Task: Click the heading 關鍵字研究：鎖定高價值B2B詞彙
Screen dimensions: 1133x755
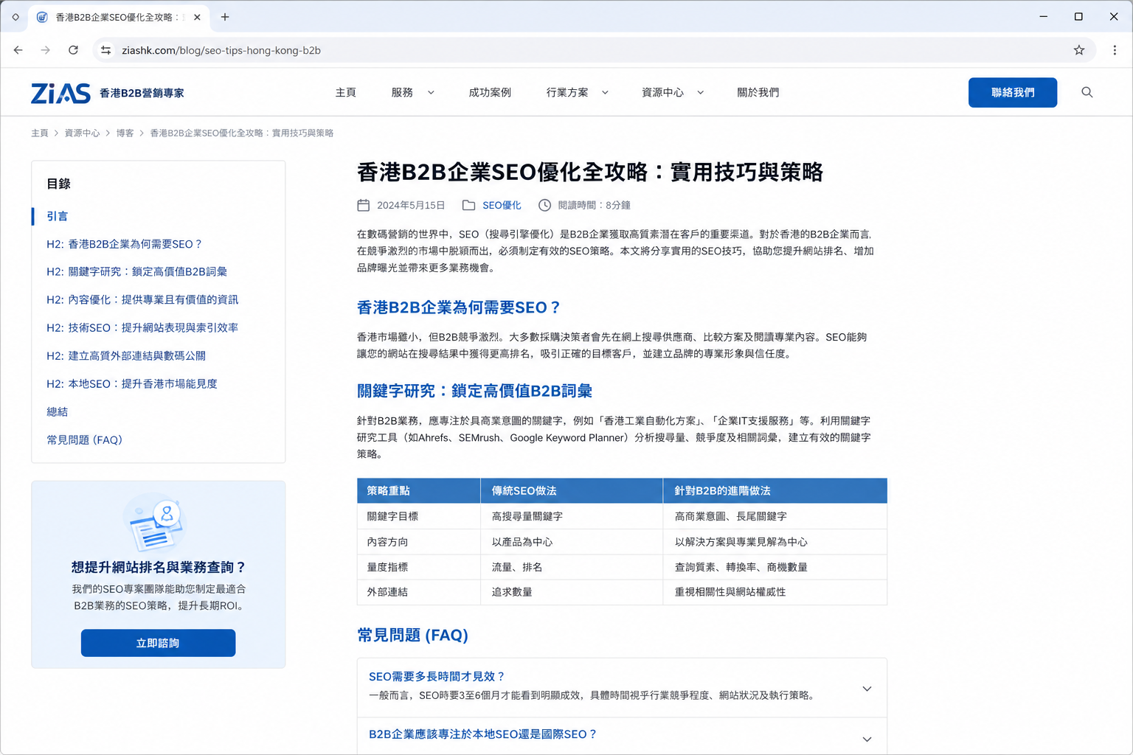Action: [474, 392]
